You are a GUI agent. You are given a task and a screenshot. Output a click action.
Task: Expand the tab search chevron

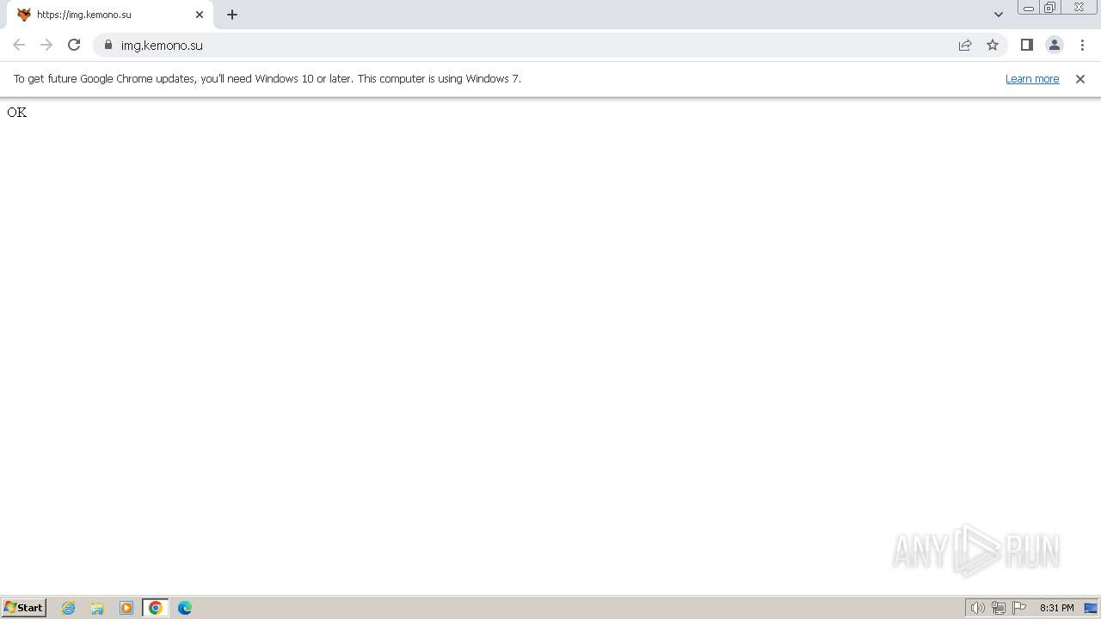[999, 15]
